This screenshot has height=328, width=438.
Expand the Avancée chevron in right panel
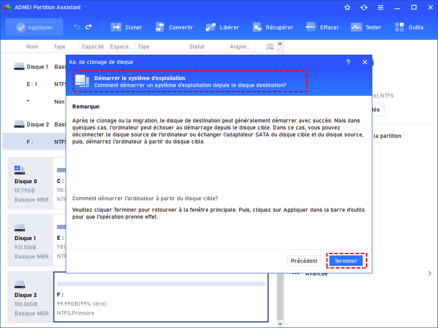[x=430, y=273]
